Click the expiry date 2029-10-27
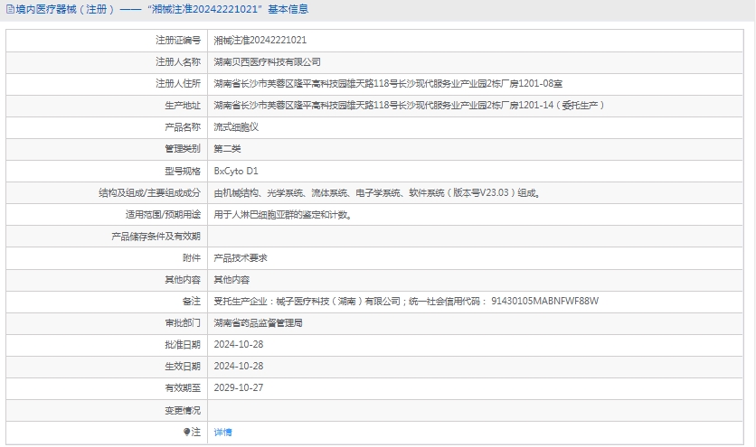Viewport: 756px width, 447px height. point(238,388)
